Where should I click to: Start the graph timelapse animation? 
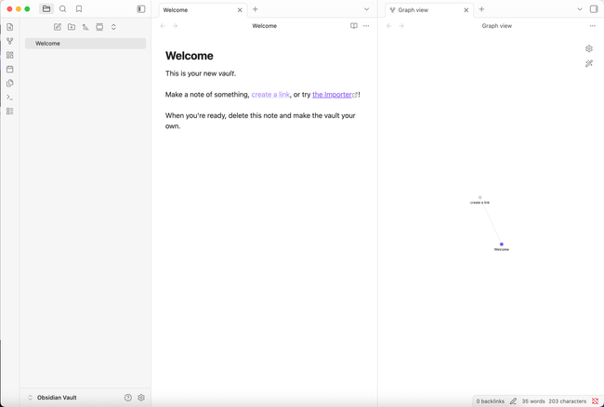[589, 64]
